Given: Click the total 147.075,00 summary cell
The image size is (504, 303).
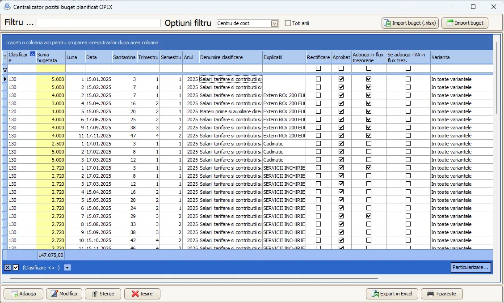Looking at the screenshot, I should click(51, 255).
